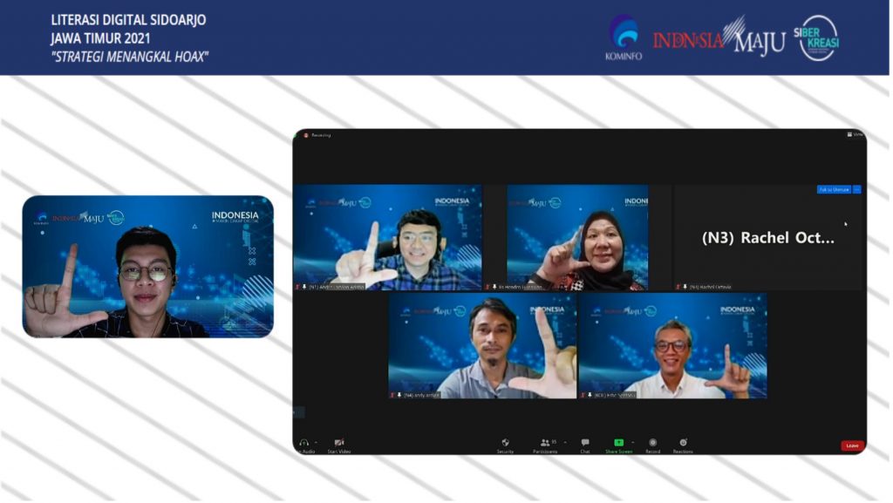Open the Chat panel
Viewport: 893px width, 503px height.
[x=585, y=443]
